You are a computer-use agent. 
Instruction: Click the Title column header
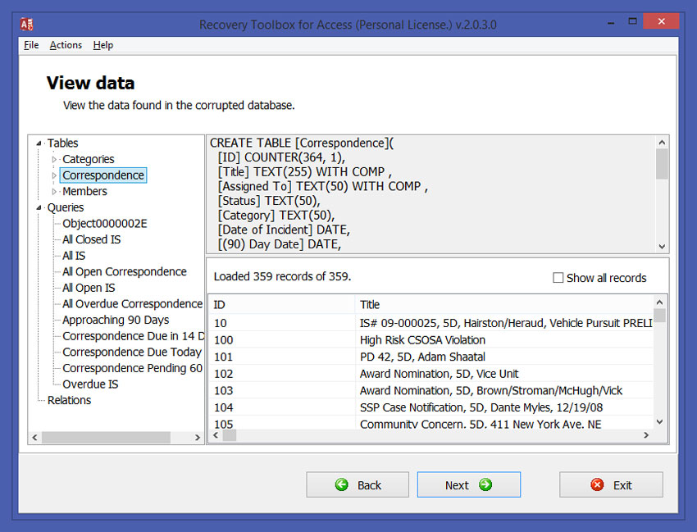[370, 304]
